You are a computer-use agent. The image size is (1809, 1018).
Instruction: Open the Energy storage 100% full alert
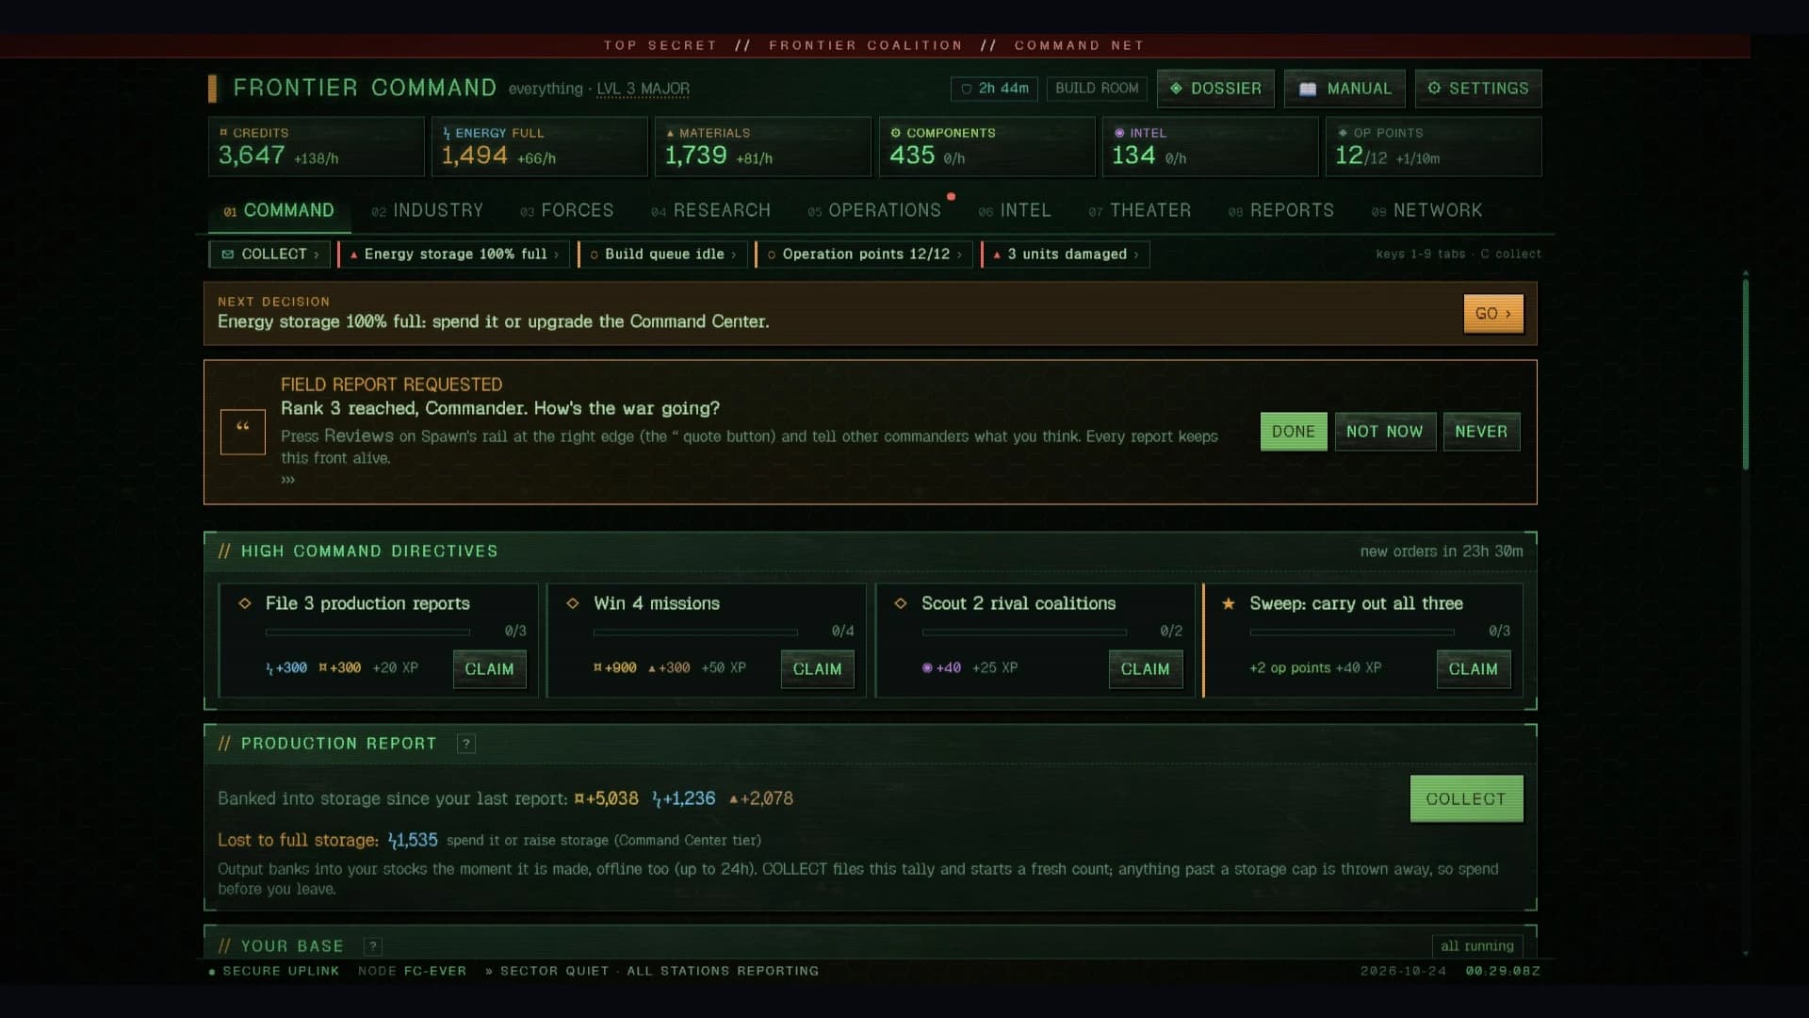pyautogui.click(x=453, y=254)
